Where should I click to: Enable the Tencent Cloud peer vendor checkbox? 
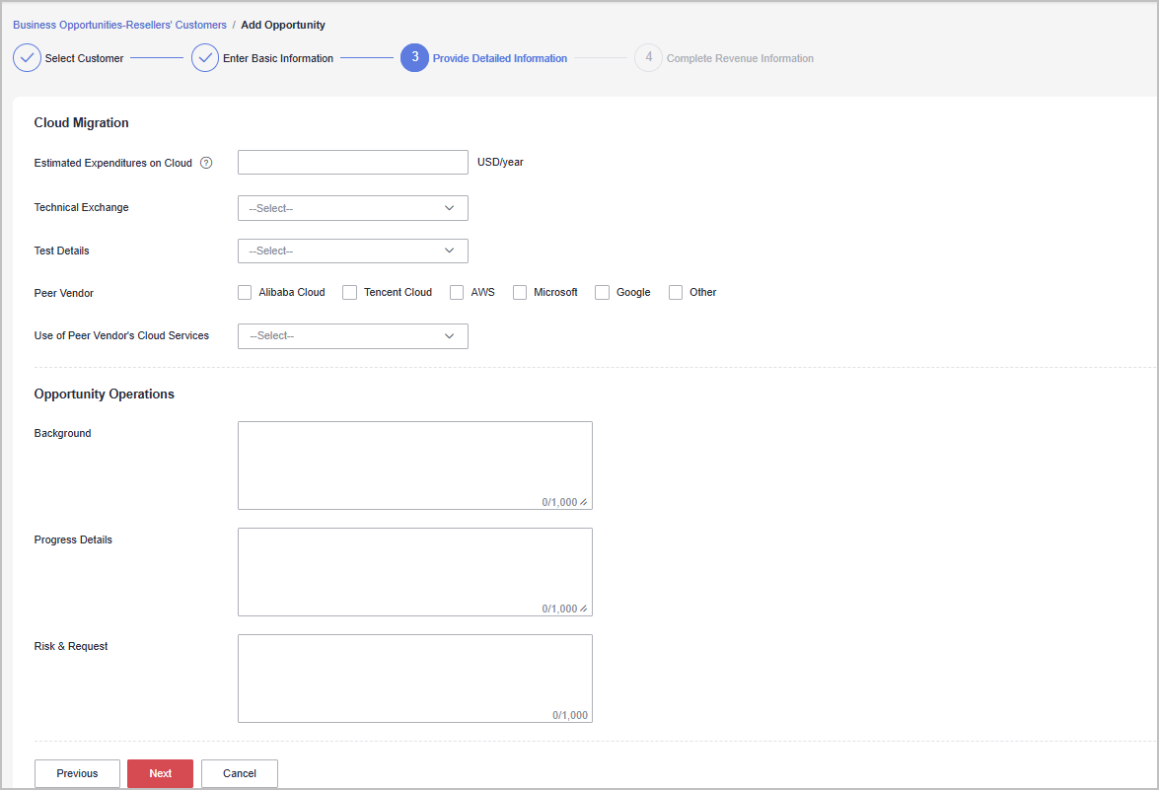(349, 293)
